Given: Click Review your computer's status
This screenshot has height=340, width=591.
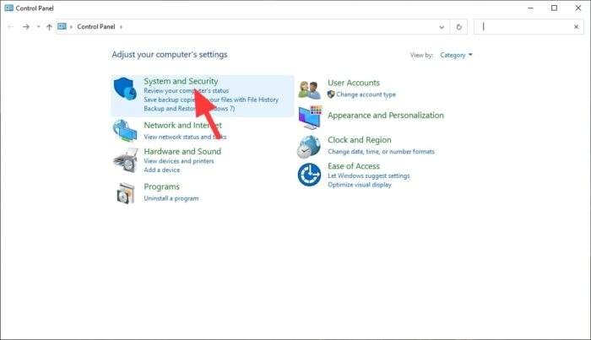Looking at the screenshot, I should 187,91.
